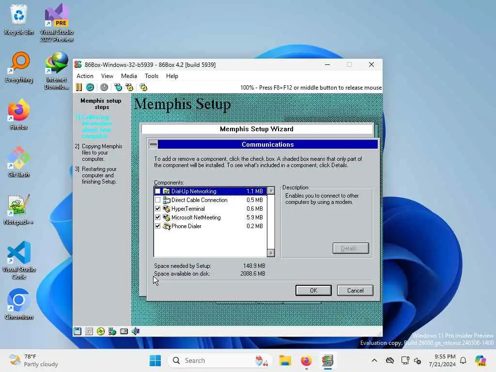Uncheck the HyperTerminal checkbox
The width and height of the screenshot is (496, 372).
pyautogui.click(x=157, y=209)
